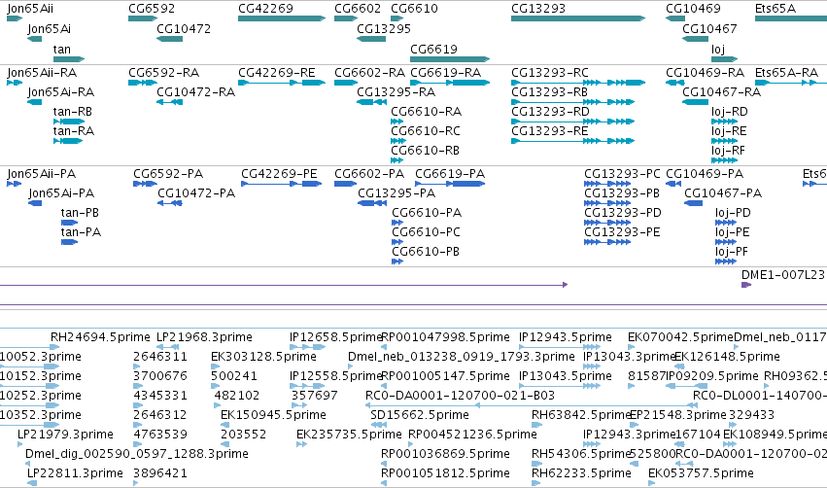This screenshot has width=827, height=488.
Task: Click feature 500241
Action: click(233, 376)
